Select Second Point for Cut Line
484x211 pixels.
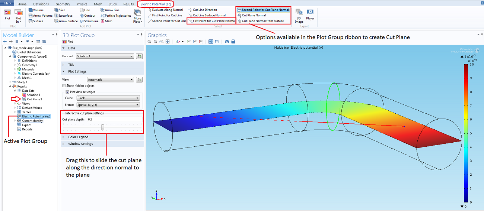167,21
